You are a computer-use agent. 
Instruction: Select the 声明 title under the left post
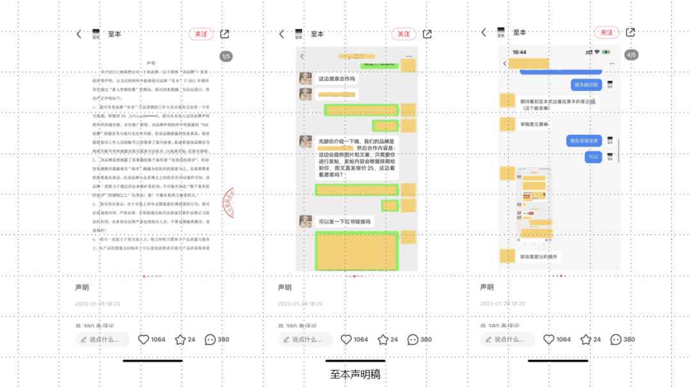(82, 288)
